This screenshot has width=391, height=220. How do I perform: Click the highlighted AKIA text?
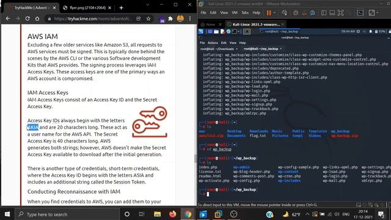tap(33, 127)
